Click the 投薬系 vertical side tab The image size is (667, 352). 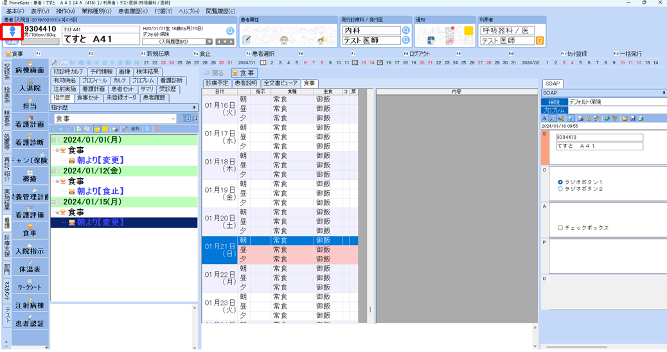[x=7, y=95]
